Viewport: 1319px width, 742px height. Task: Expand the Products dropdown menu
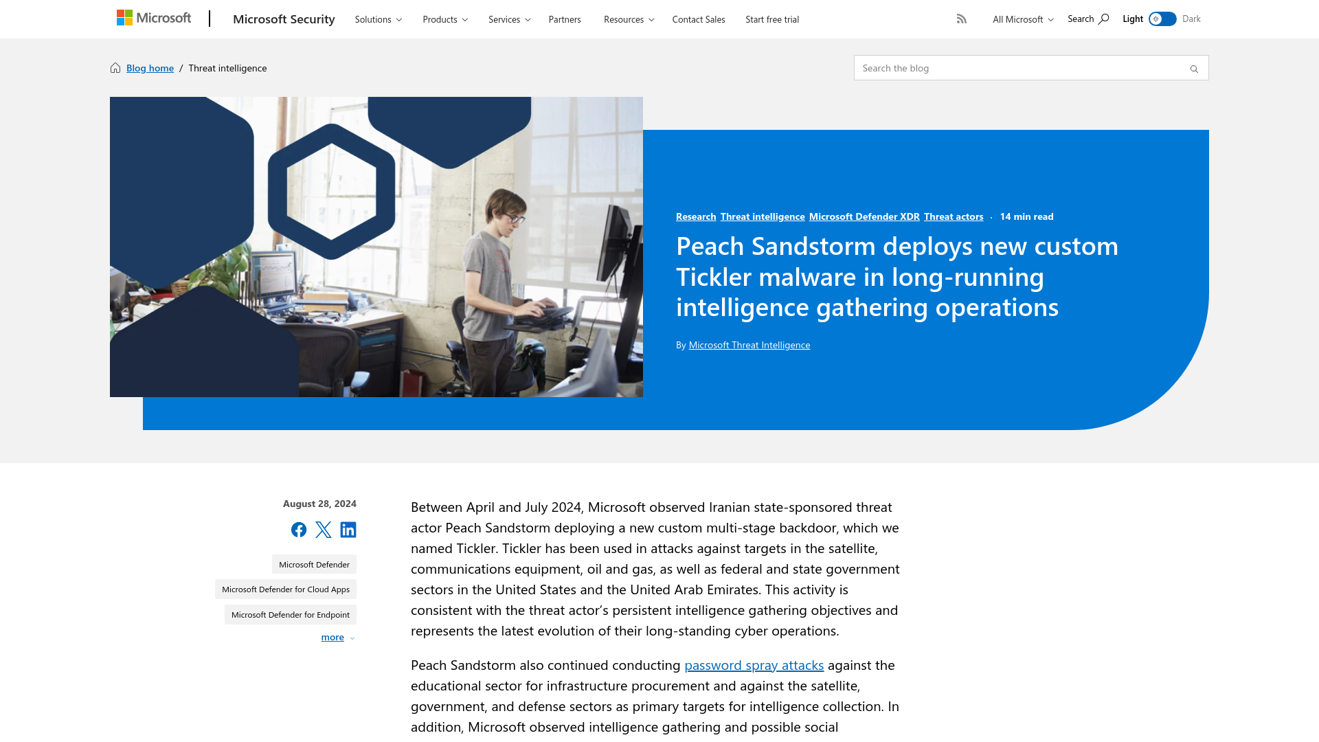click(444, 19)
